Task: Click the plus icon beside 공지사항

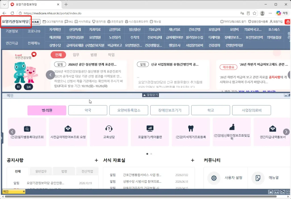Action: pos(96,160)
